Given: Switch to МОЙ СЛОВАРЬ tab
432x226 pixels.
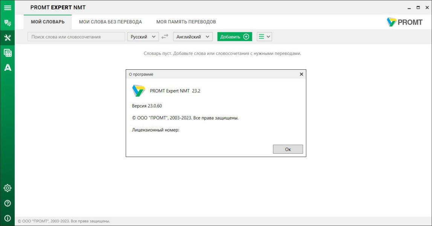Looking at the screenshot, I should pos(48,22).
